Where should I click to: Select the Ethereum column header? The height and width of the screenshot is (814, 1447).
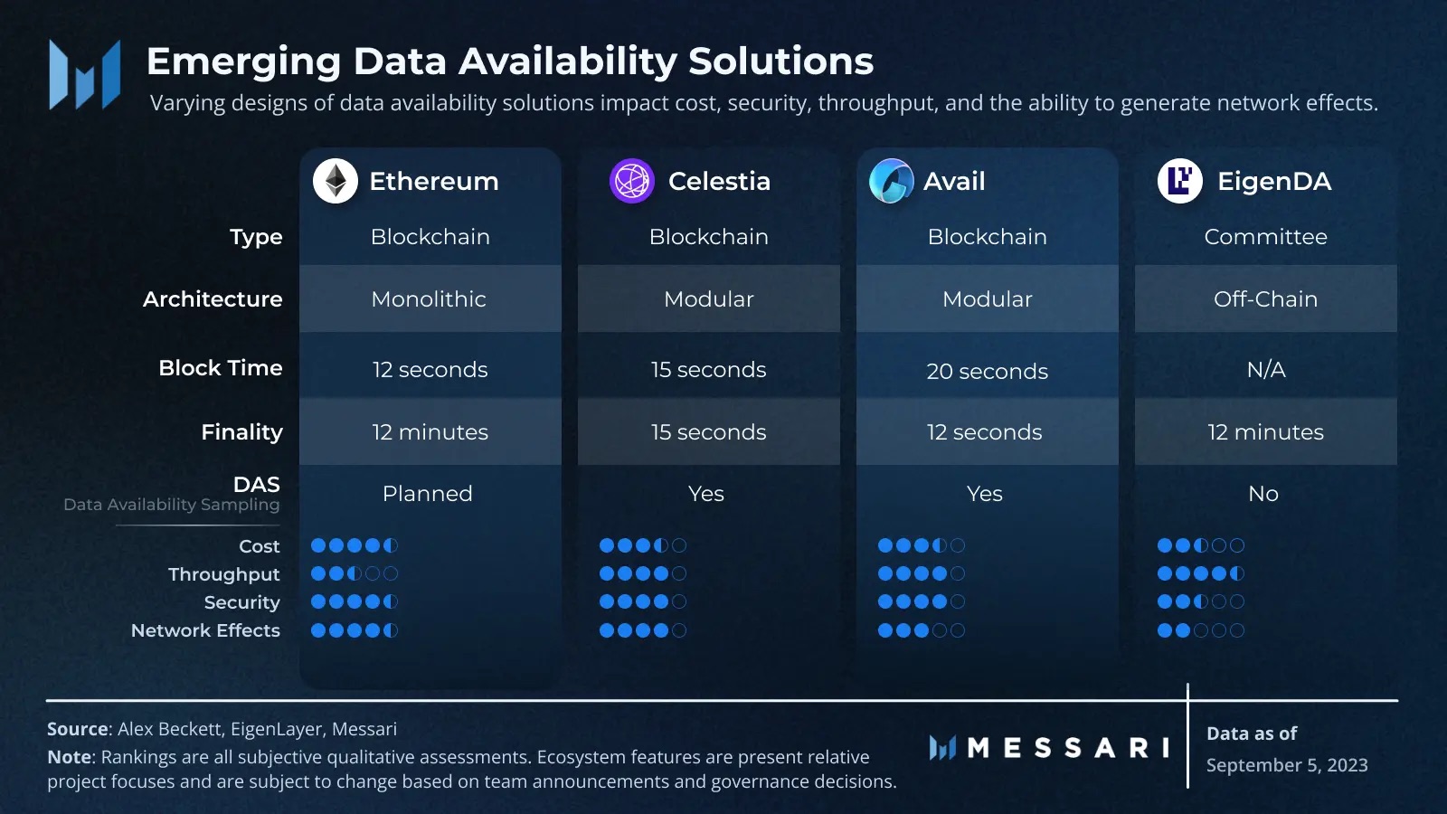point(434,181)
